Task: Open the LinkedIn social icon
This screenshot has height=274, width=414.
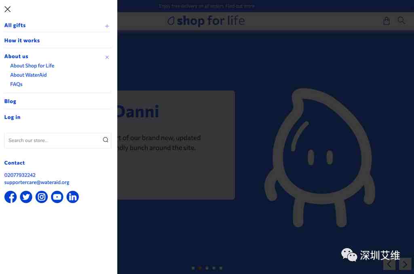Action: 73,197
